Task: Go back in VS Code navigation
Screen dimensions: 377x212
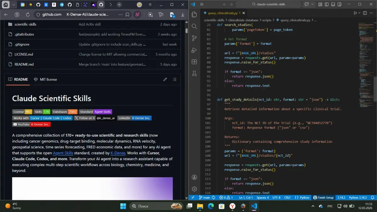Action: (x=224, y=4)
